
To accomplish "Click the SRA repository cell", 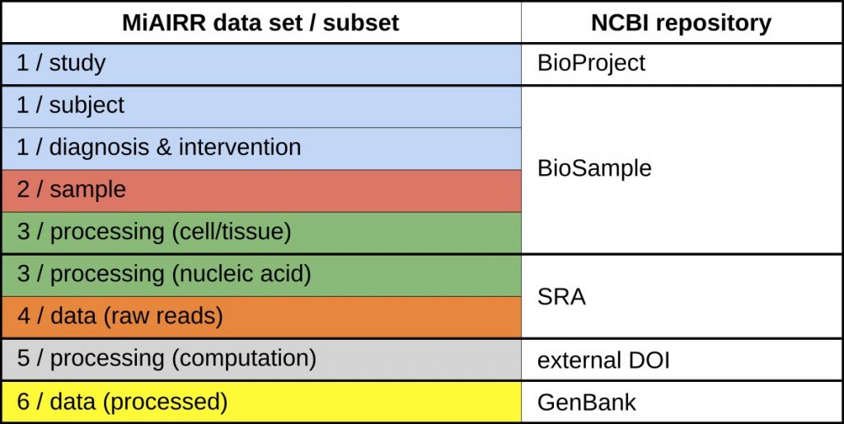I will coord(682,296).
